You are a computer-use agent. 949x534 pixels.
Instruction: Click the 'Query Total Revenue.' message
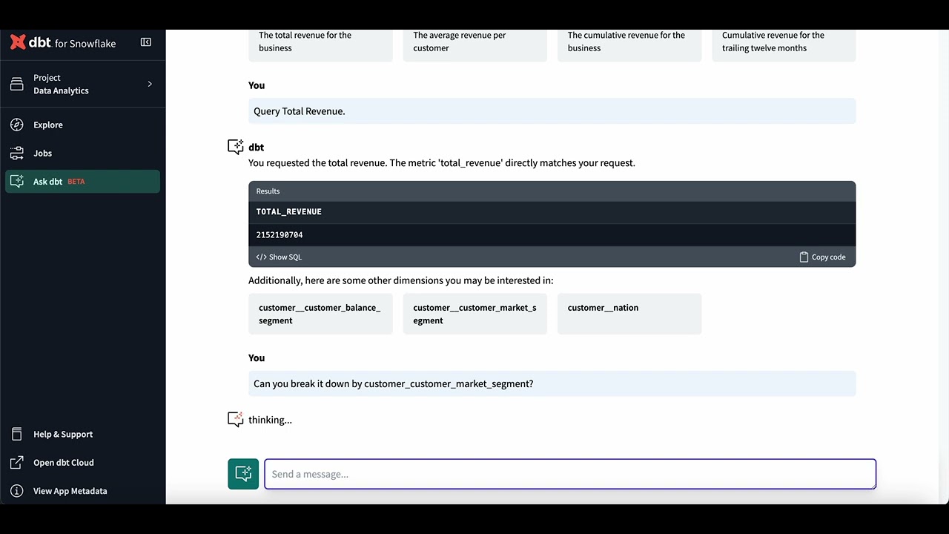point(552,111)
